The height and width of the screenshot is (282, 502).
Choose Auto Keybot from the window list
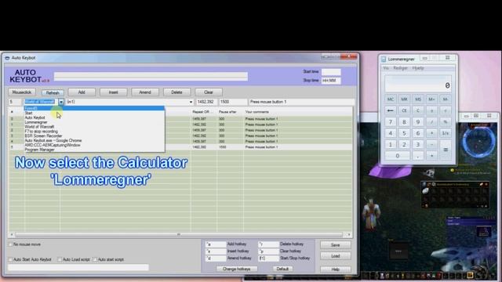pos(94,117)
